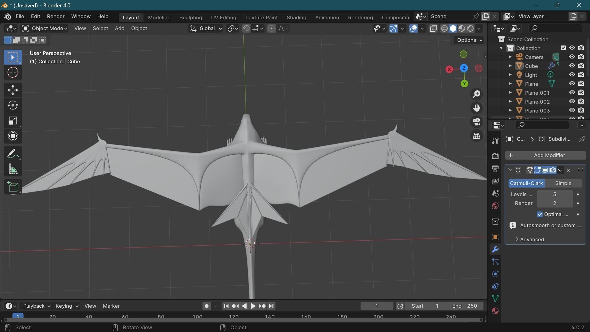Select the Catmull-Clark subdivision type
This screenshot has height=332, width=590.
tap(526, 184)
